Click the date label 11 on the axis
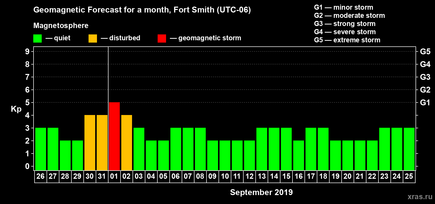The height and width of the screenshot is (204, 435). point(237,176)
